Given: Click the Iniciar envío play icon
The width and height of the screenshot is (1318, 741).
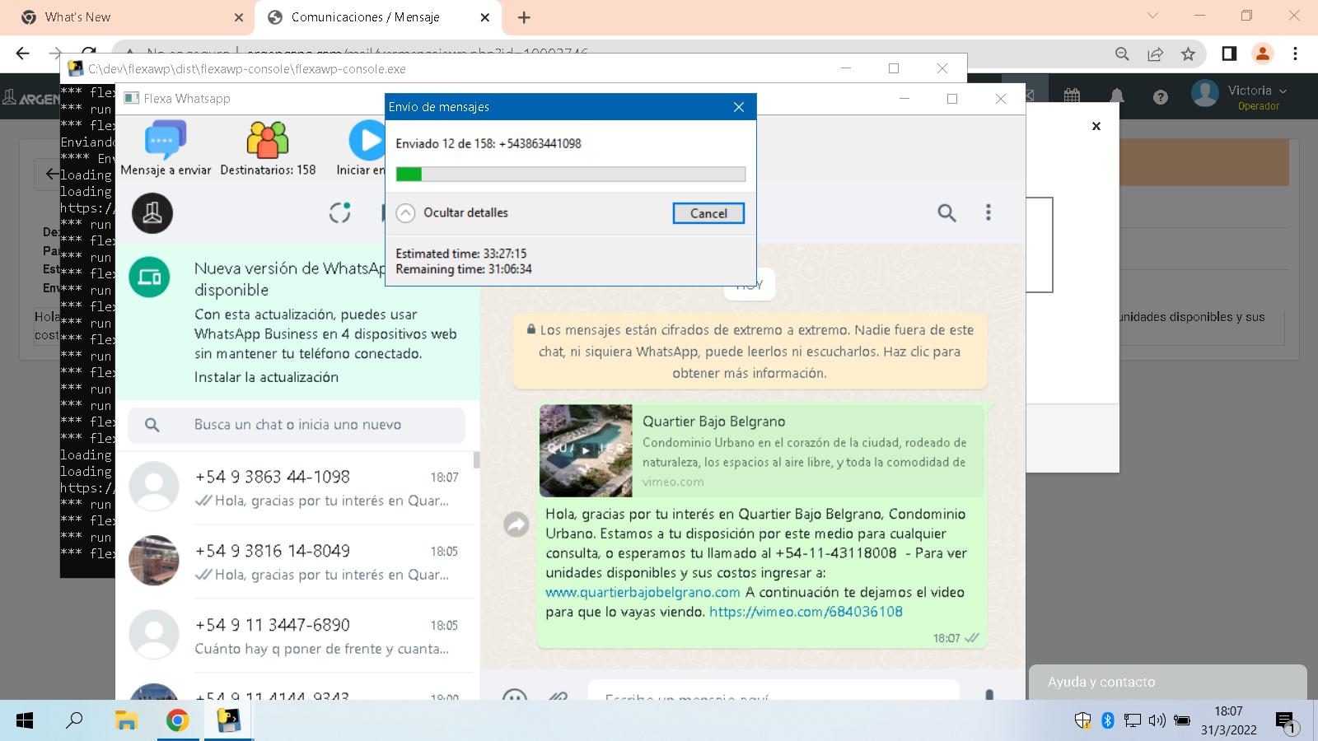Looking at the screenshot, I should pos(367,141).
